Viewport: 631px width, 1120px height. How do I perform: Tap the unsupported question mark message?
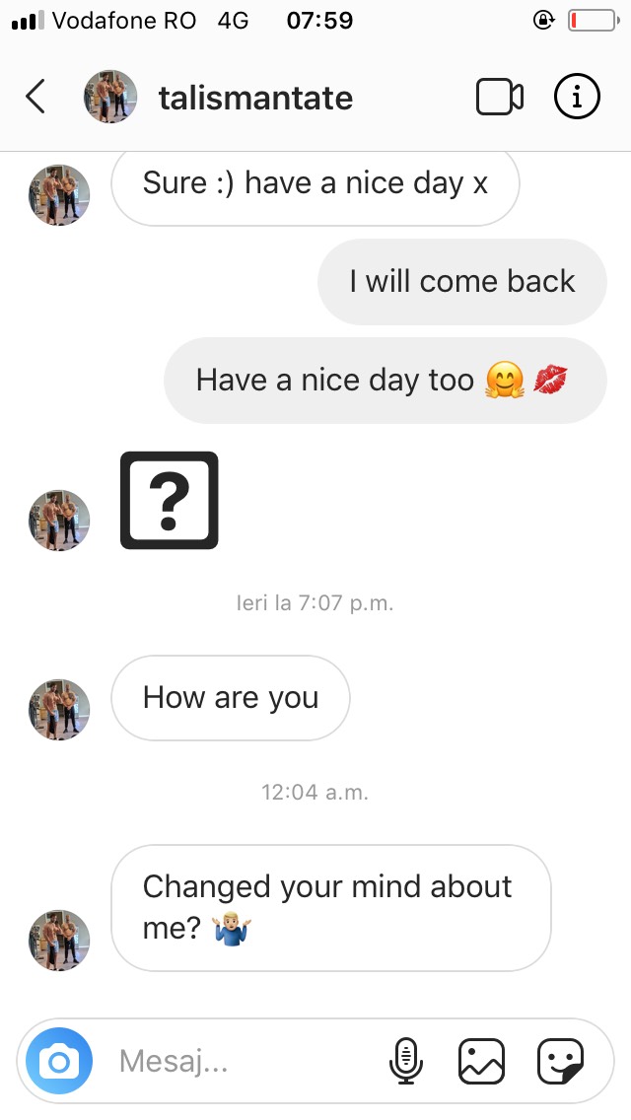pyautogui.click(x=169, y=500)
